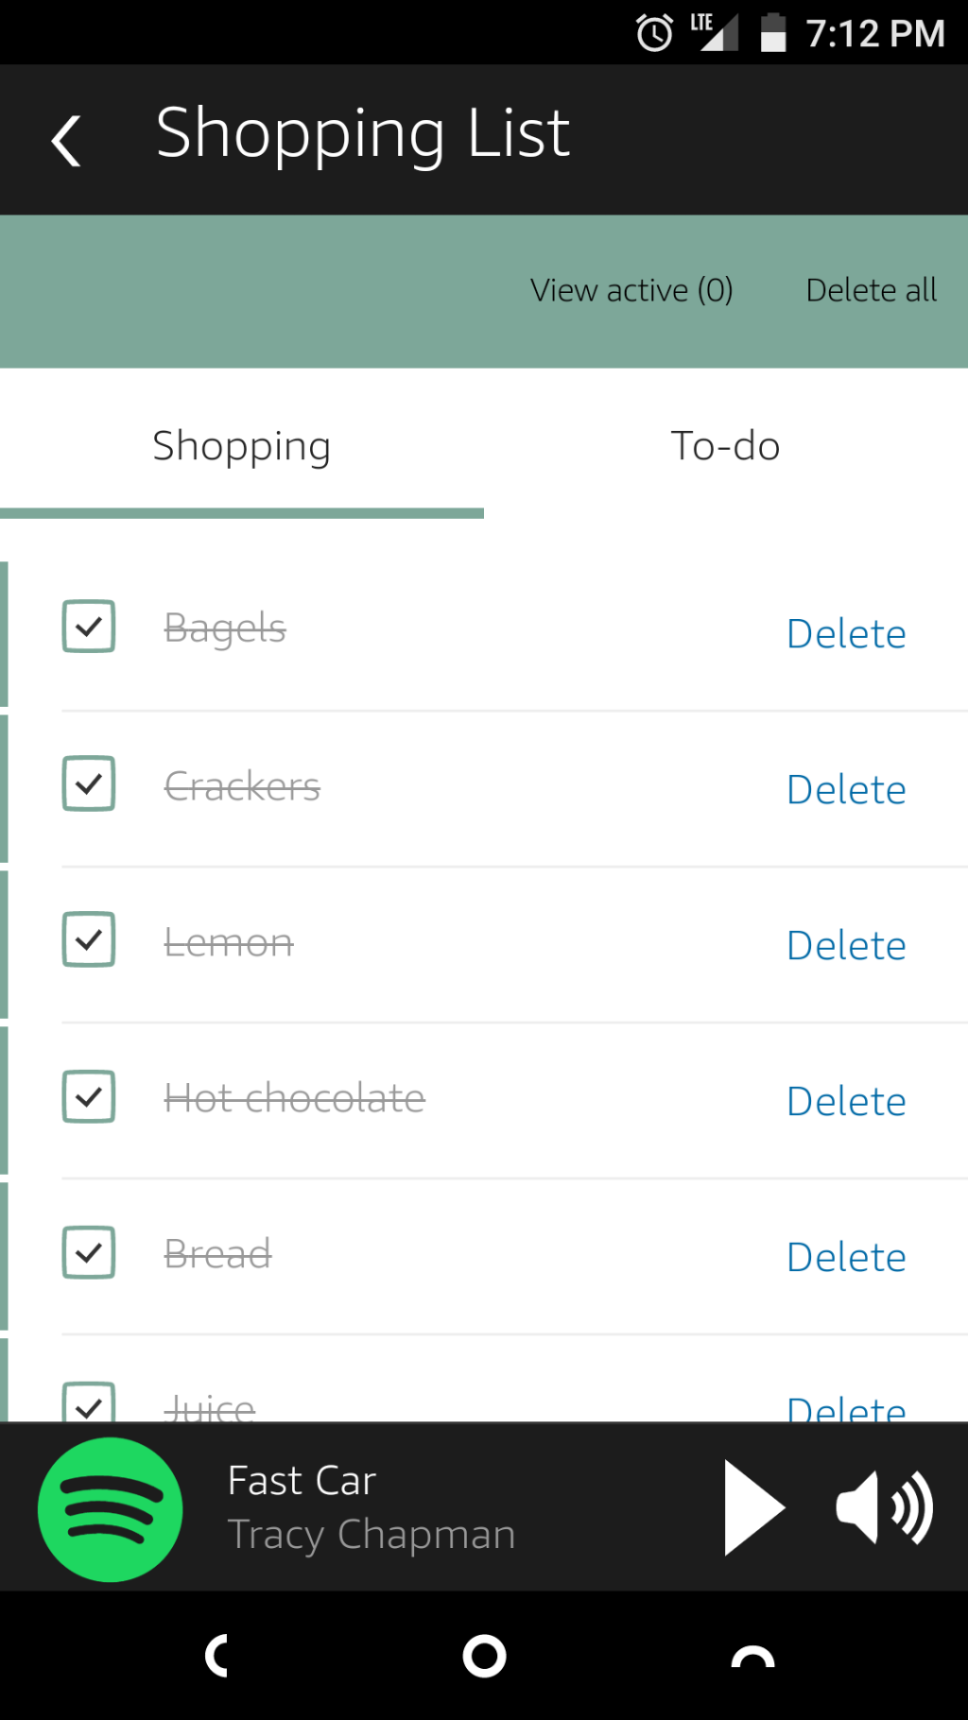Uncheck the Crackers checkbox

[x=89, y=783]
